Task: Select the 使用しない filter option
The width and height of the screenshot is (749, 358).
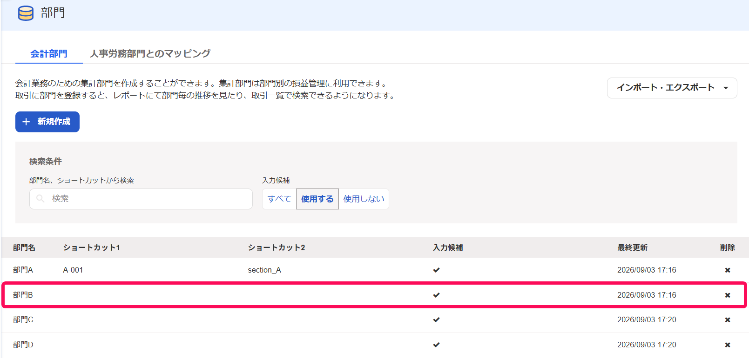Action: pos(364,199)
